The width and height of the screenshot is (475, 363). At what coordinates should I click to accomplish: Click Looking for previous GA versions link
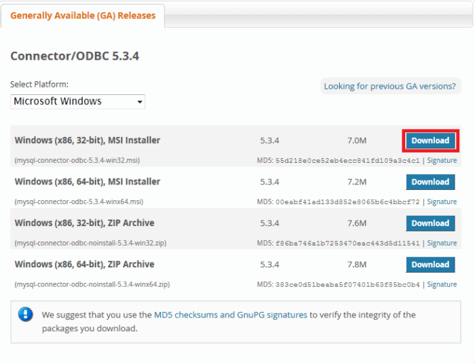(390, 86)
